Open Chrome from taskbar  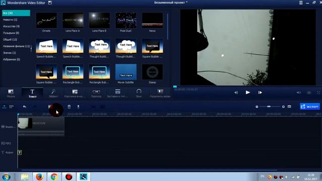54,176
